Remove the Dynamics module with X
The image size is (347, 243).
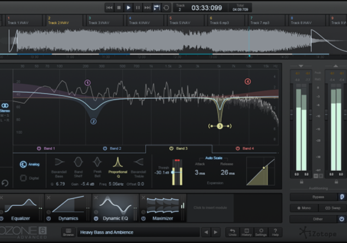[49, 197]
